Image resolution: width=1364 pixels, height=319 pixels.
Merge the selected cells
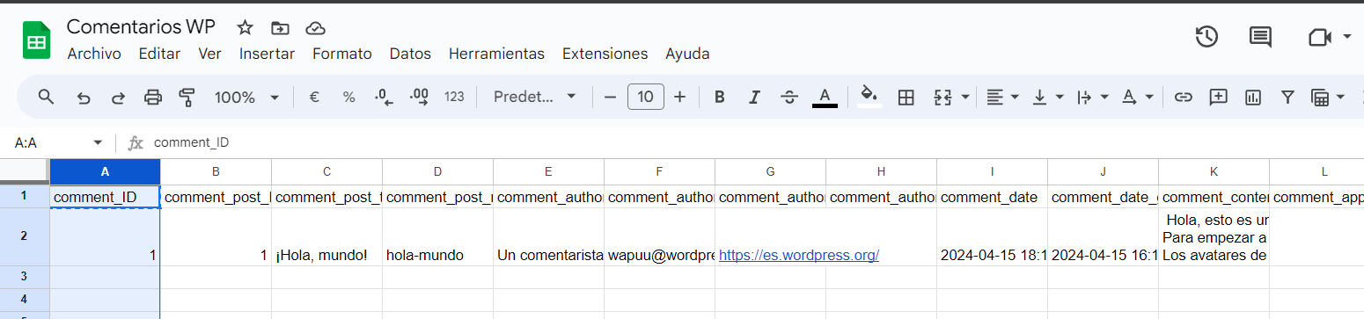tap(942, 97)
